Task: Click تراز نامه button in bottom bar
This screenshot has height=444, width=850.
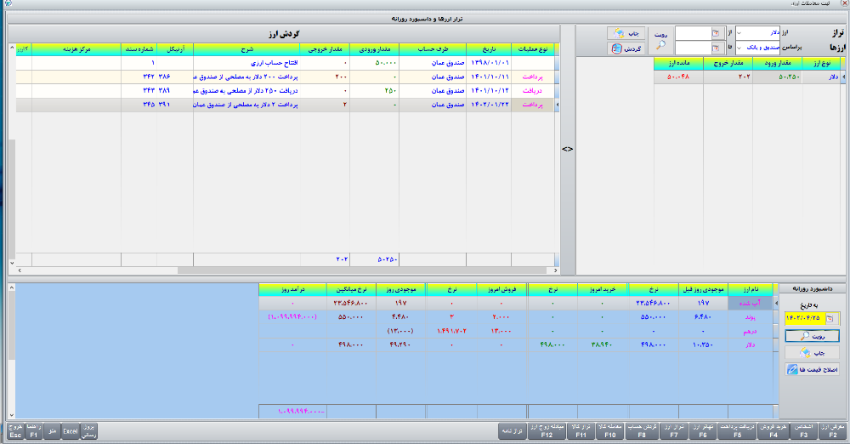Action: point(513,431)
